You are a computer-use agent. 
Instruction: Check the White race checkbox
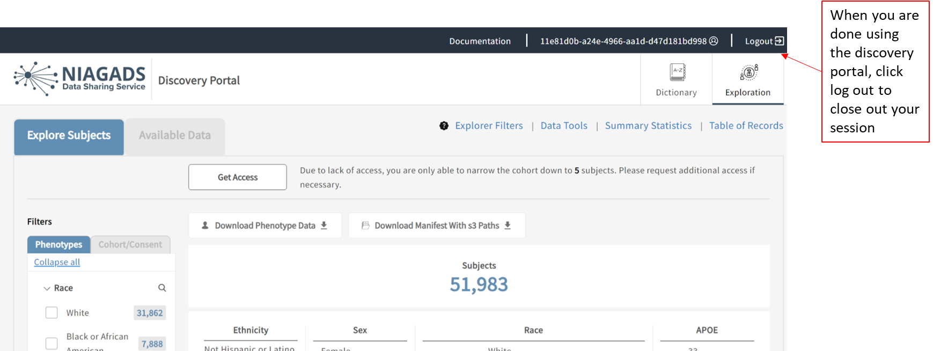[x=52, y=312]
